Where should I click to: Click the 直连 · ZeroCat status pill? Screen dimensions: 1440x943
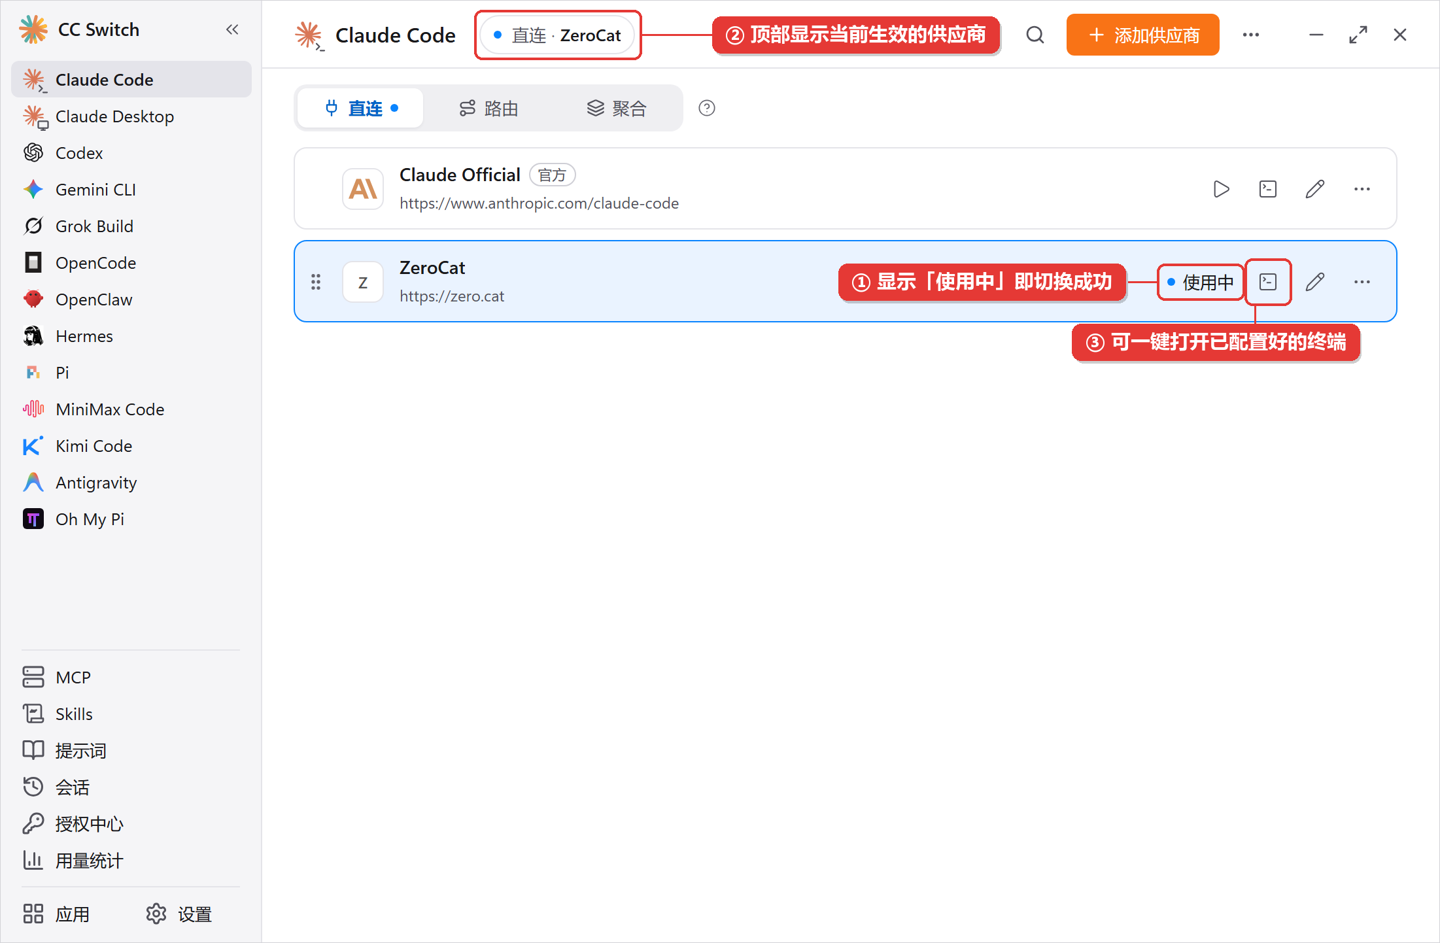coord(558,35)
